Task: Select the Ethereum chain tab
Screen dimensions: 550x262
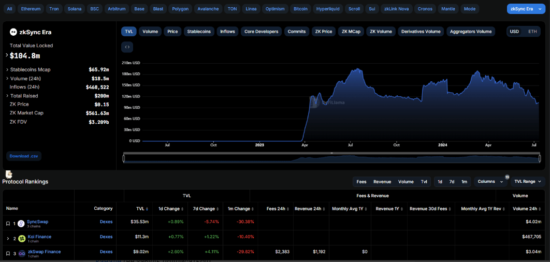Action: (x=31, y=9)
